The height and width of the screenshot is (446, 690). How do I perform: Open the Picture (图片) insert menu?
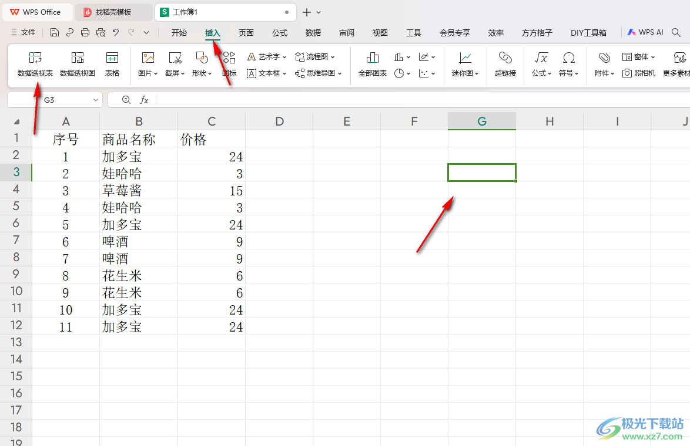(x=148, y=64)
